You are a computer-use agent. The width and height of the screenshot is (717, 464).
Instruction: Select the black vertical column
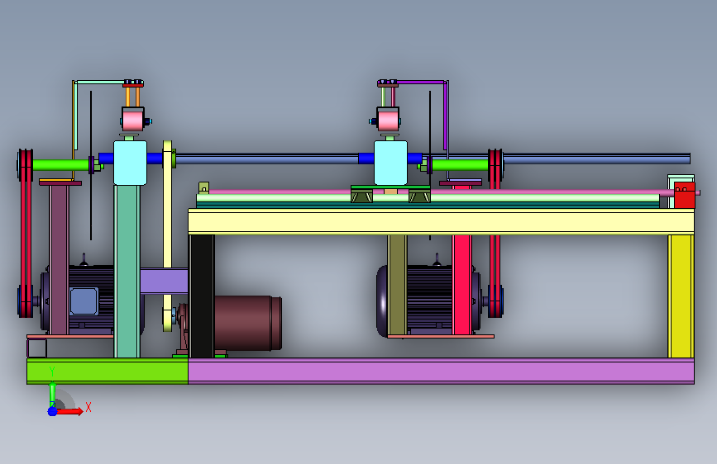coord(202,296)
